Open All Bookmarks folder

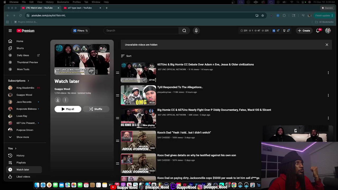pyautogui.click(x=324, y=22)
